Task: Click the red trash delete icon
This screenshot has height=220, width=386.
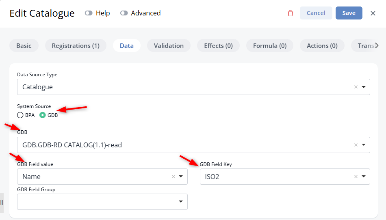Action: (x=291, y=13)
